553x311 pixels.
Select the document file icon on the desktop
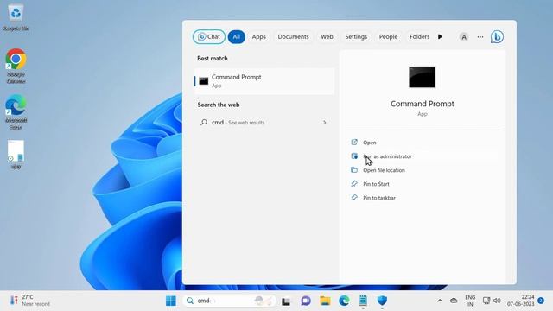pyautogui.click(x=16, y=155)
